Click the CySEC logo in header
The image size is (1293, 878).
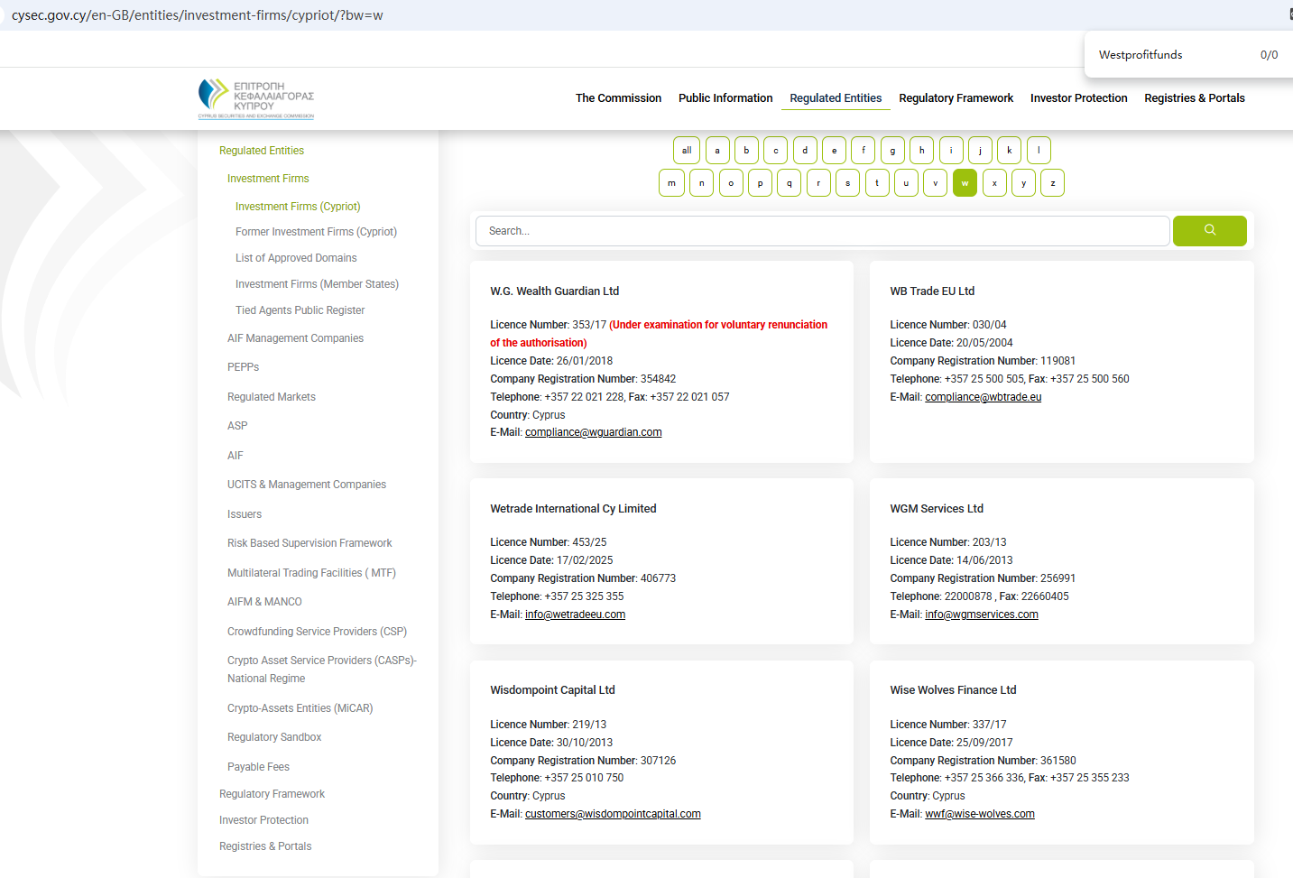pyautogui.click(x=256, y=98)
